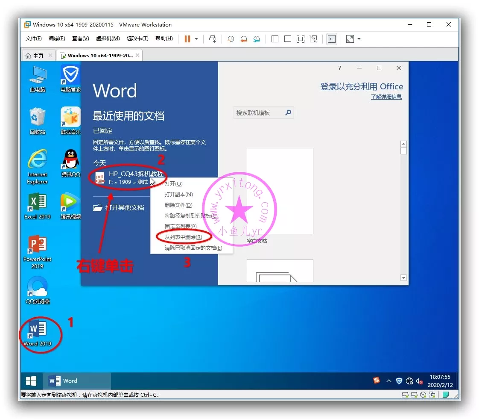Click Send Ctrl+Alt+Del toolbar icon

pyautogui.click(x=213, y=39)
